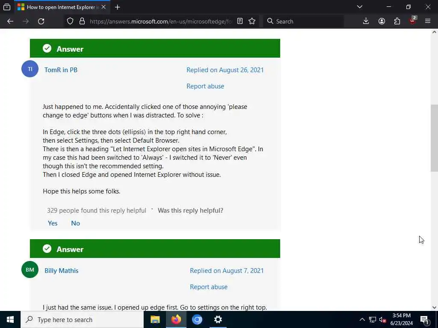Screen dimensions: 438x328
Task: Open Settings gear taskbar icon
Action: [218, 319]
